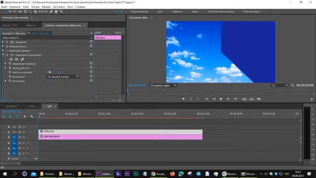Open Adobe Premiere from Windows taskbar
This screenshot has height=178, width=316.
pyautogui.click(x=104, y=174)
